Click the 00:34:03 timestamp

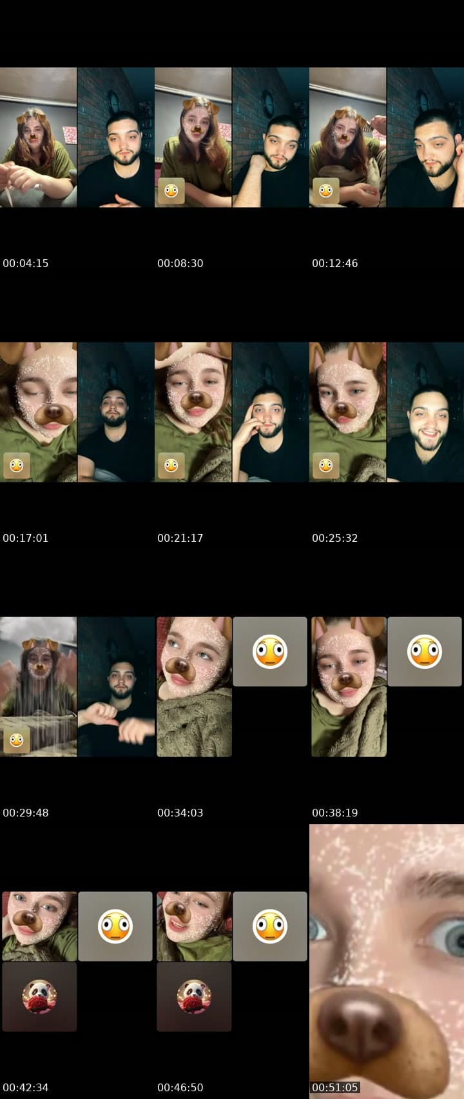180,813
